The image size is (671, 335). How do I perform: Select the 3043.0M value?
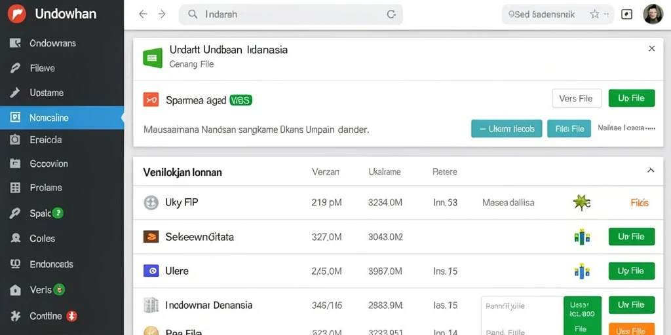[385, 237]
